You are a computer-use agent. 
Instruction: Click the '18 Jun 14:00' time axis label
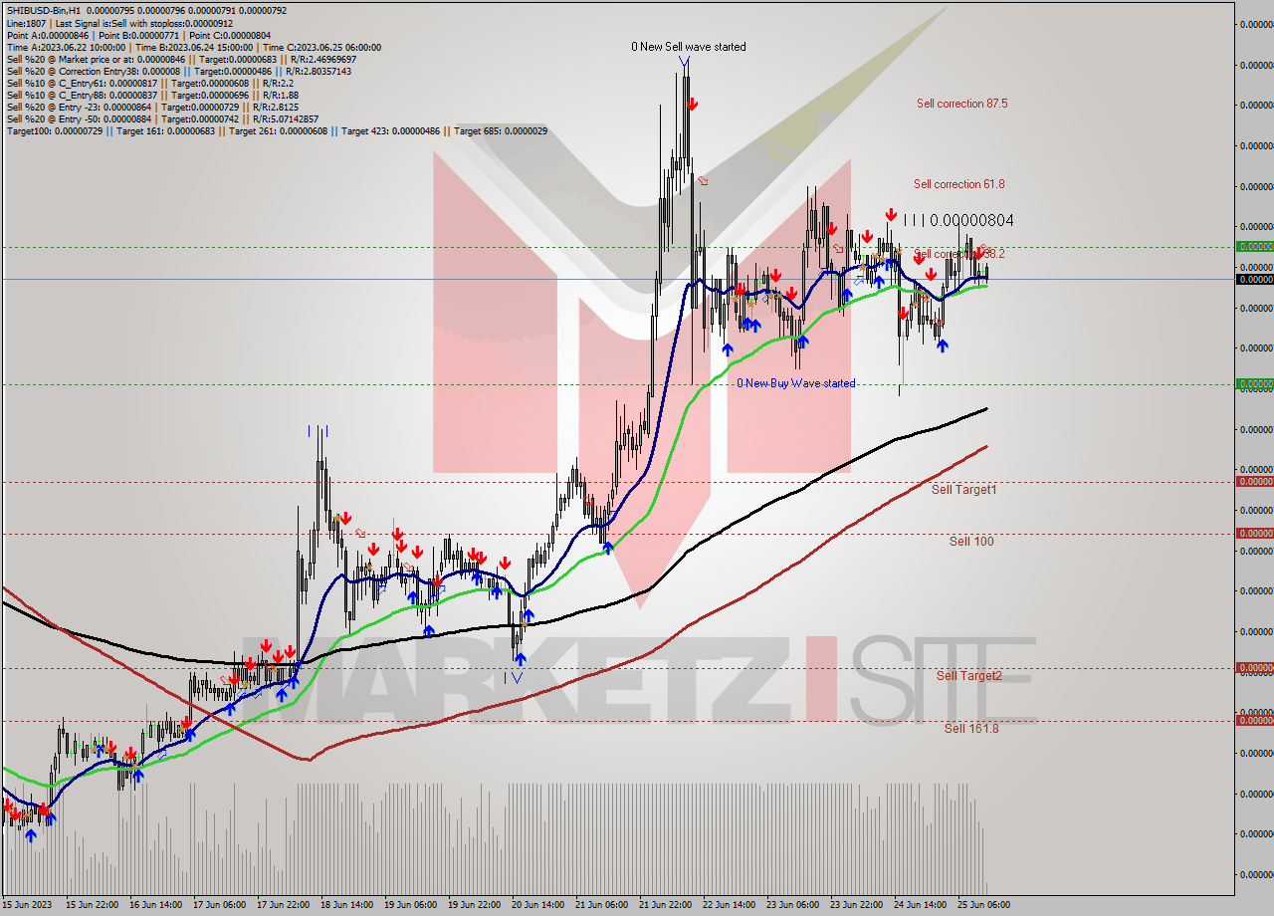[x=346, y=905]
